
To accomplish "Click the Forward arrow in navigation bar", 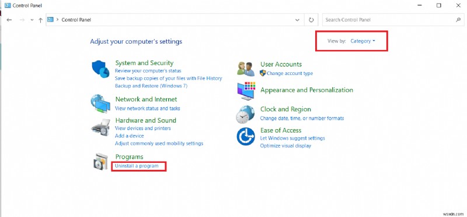I will (22, 20).
